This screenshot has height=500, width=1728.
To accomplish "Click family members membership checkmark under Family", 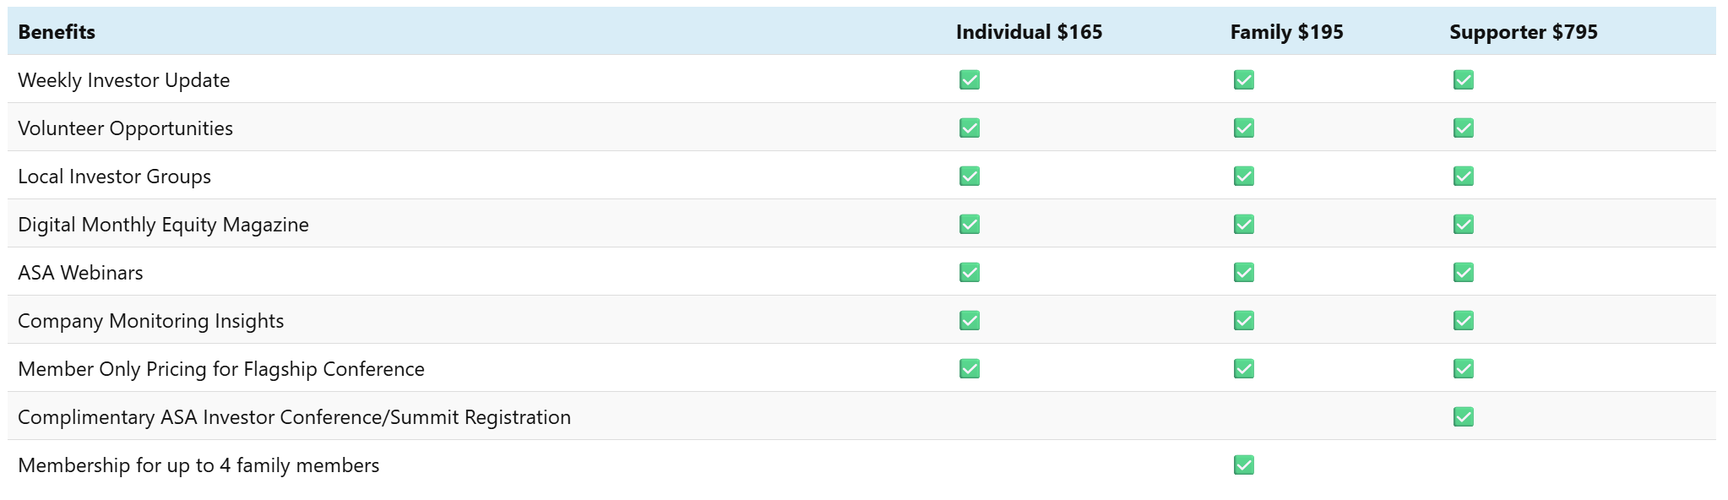I will coord(1244,465).
